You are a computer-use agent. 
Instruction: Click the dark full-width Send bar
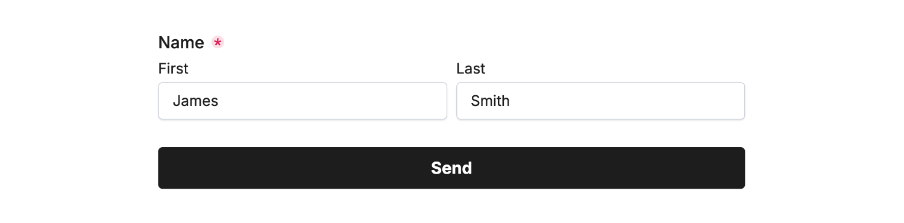pos(451,168)
